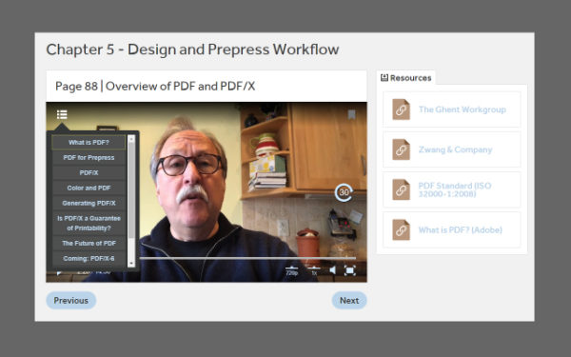The image size is (571, 357).
Task: Click the Resources tab download icon
Action: click(384, 78)
